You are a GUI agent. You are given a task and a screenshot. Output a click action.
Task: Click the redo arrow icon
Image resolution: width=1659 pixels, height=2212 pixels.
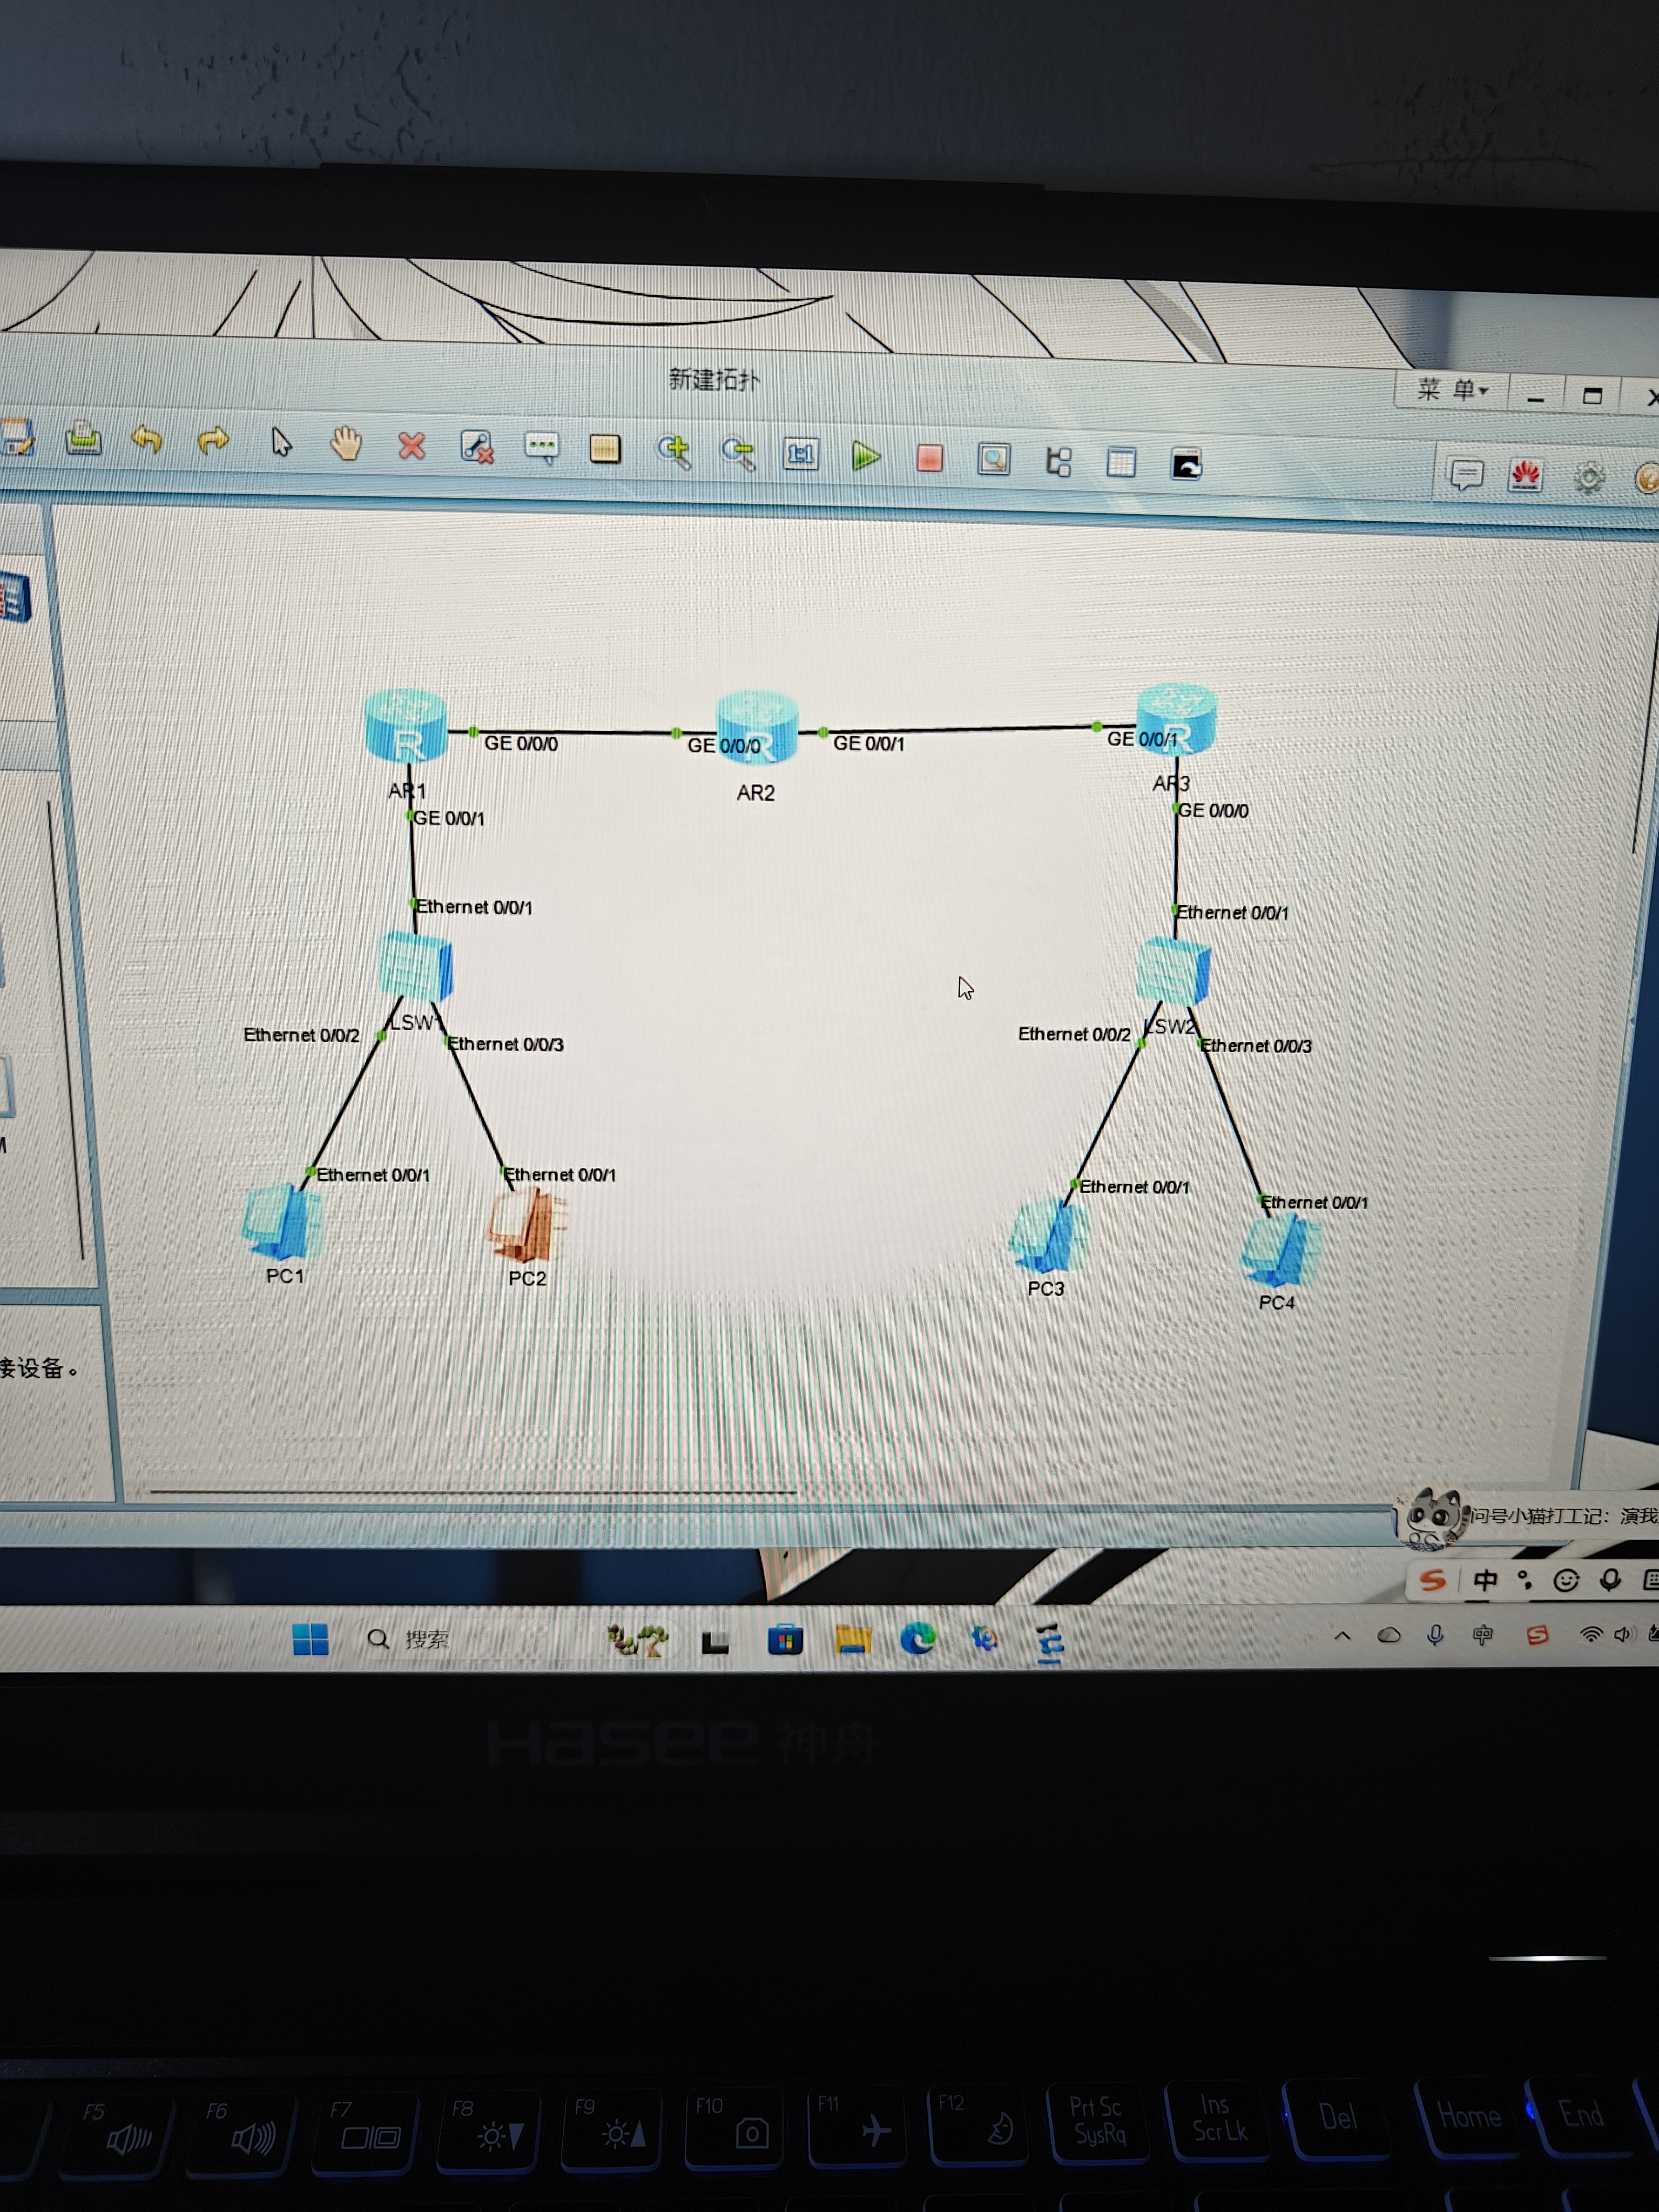coord(213,440)
